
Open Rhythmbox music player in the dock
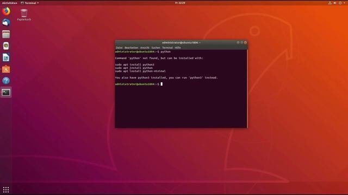(6, 45)
